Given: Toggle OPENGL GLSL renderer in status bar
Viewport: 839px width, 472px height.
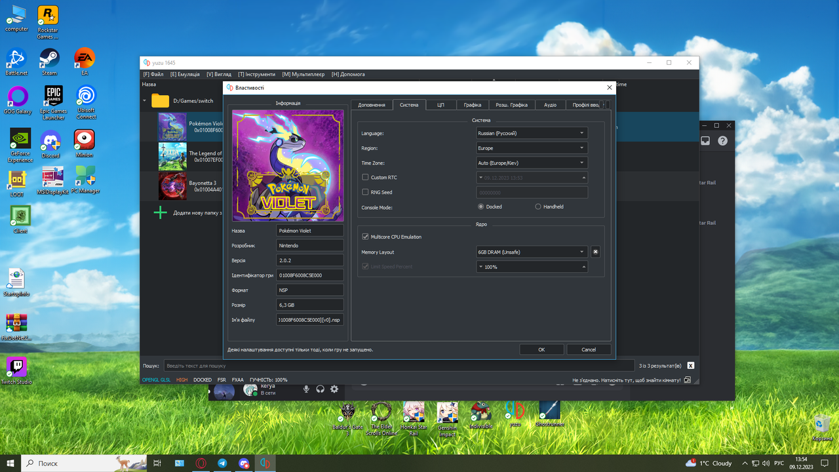Looking at the screenshot, I should pyautogui.click(x=156, y=380).
